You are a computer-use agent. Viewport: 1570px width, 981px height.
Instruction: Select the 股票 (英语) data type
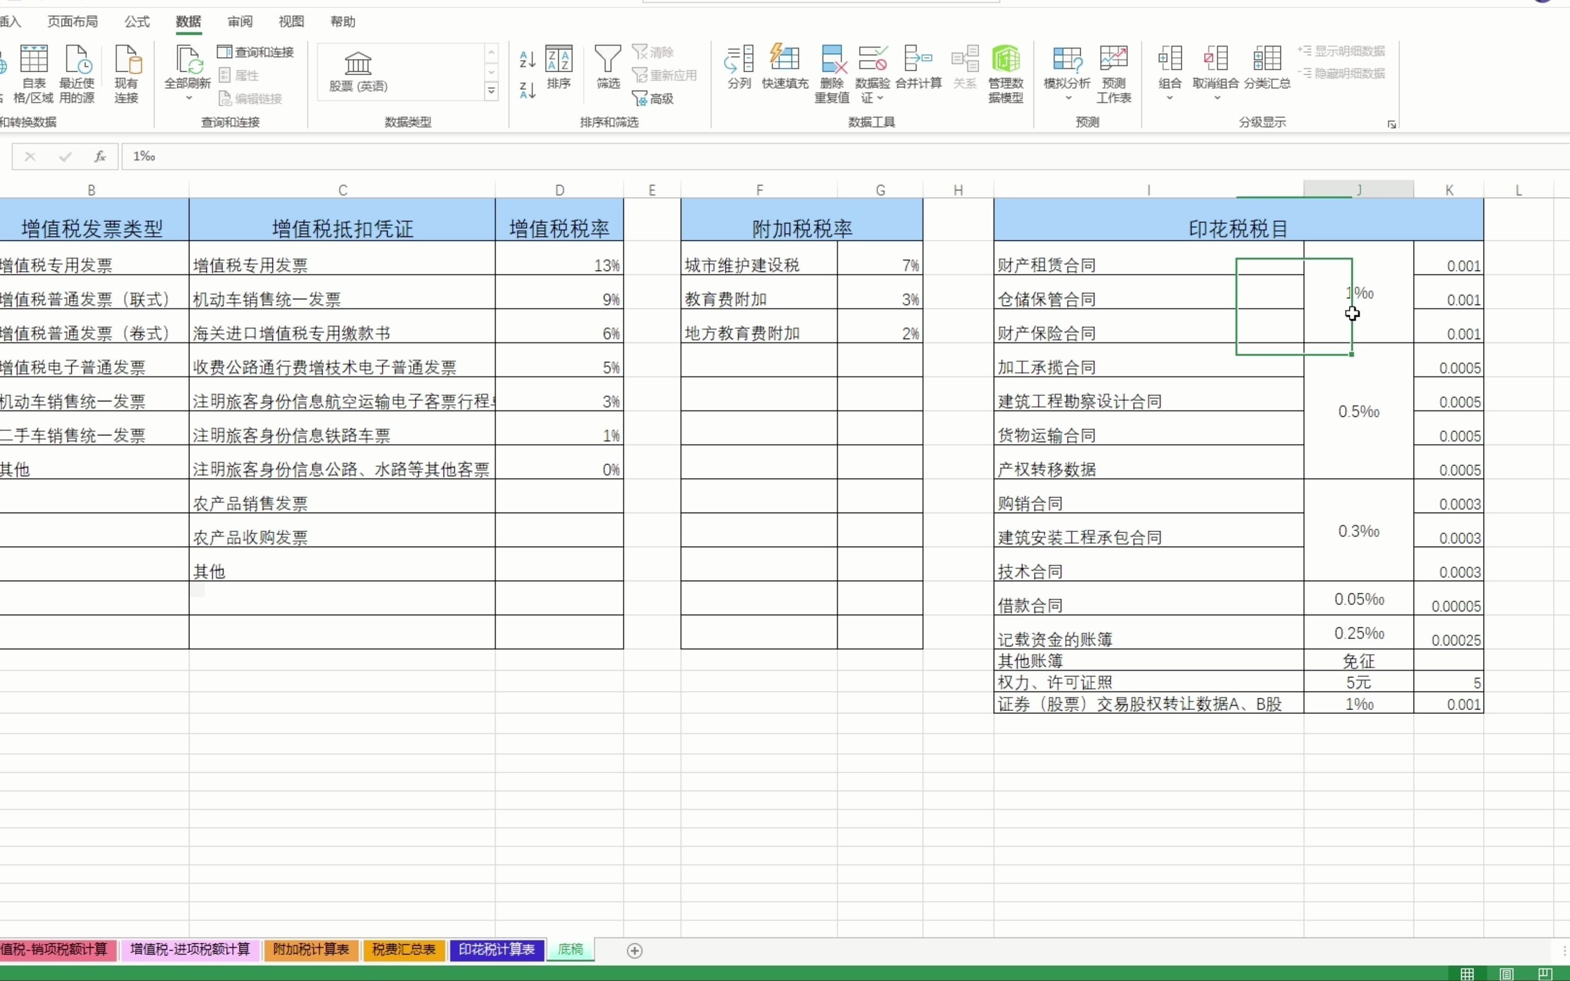[358, 71]
